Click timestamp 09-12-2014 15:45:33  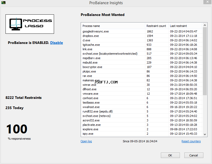coord(184,134)
